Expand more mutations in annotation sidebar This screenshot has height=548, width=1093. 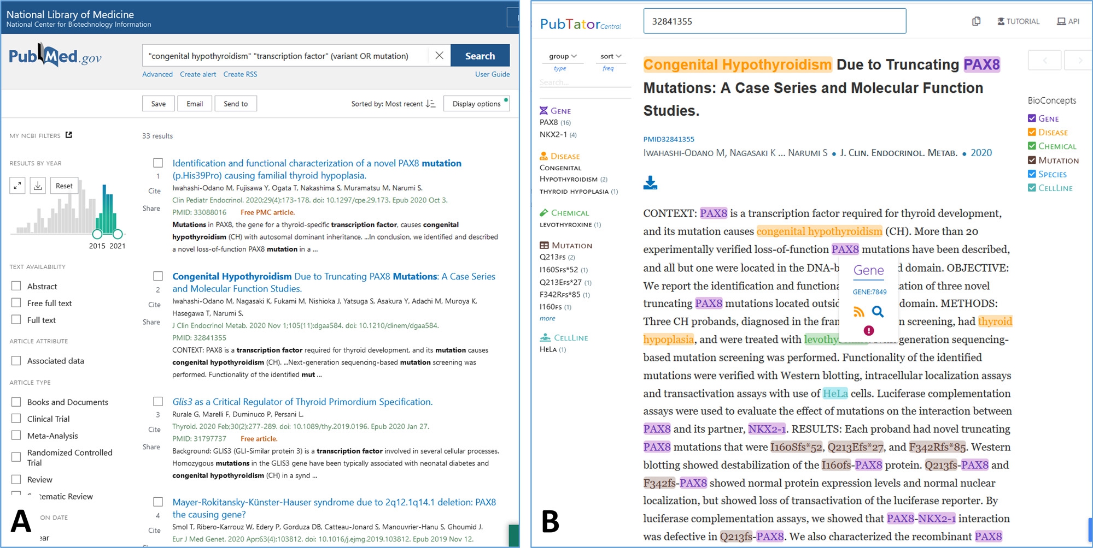coord(547,318)
